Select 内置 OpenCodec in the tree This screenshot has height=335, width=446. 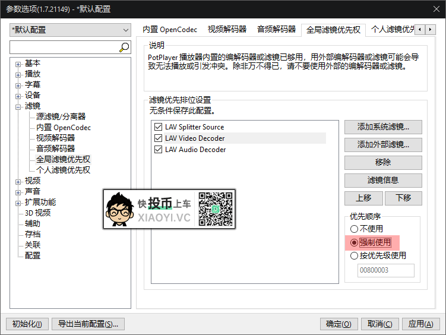pos(64,127)
